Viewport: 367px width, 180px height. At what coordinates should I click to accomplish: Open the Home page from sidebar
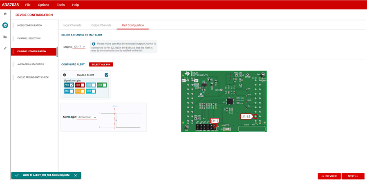pyautogui.click(x=5, y=14)
